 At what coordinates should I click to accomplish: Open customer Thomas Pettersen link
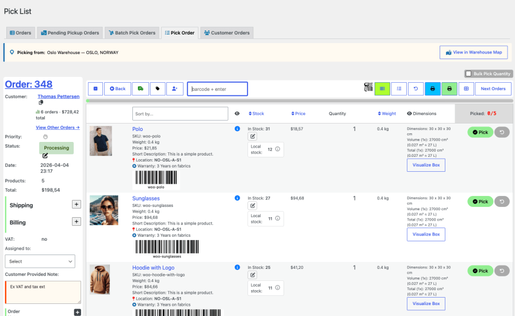tap(59, 97)
